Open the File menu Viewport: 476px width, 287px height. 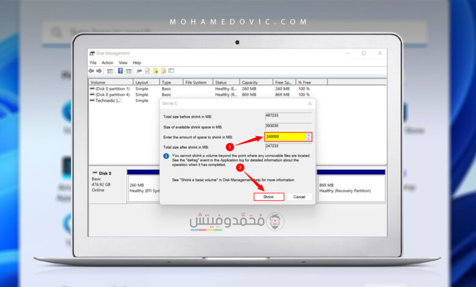(93, 62)
